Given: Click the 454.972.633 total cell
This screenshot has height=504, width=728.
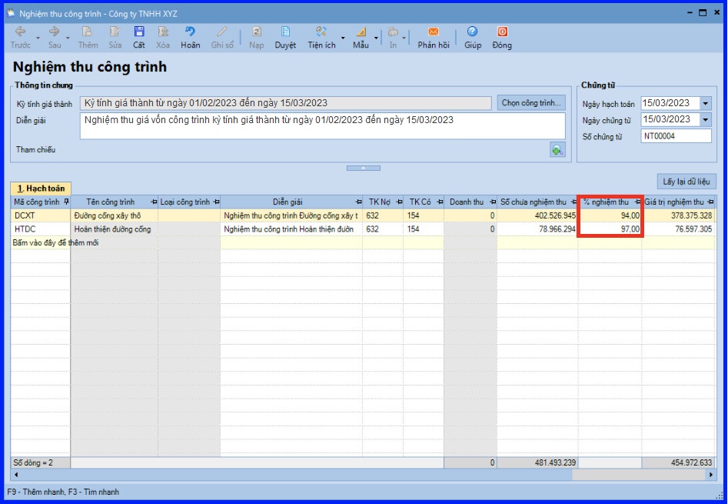Looking at the screenshot, I should point(679,462).
